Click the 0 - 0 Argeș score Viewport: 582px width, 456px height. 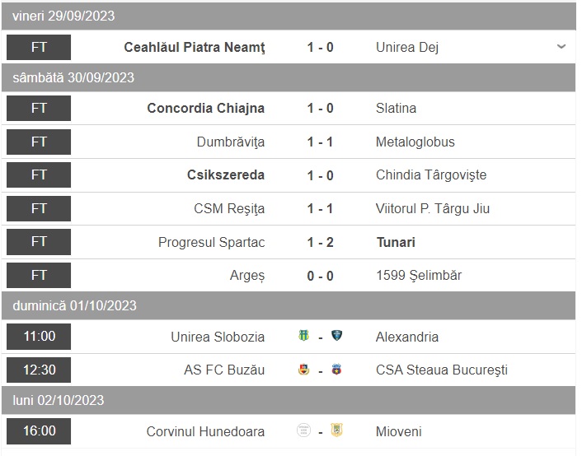320,276
